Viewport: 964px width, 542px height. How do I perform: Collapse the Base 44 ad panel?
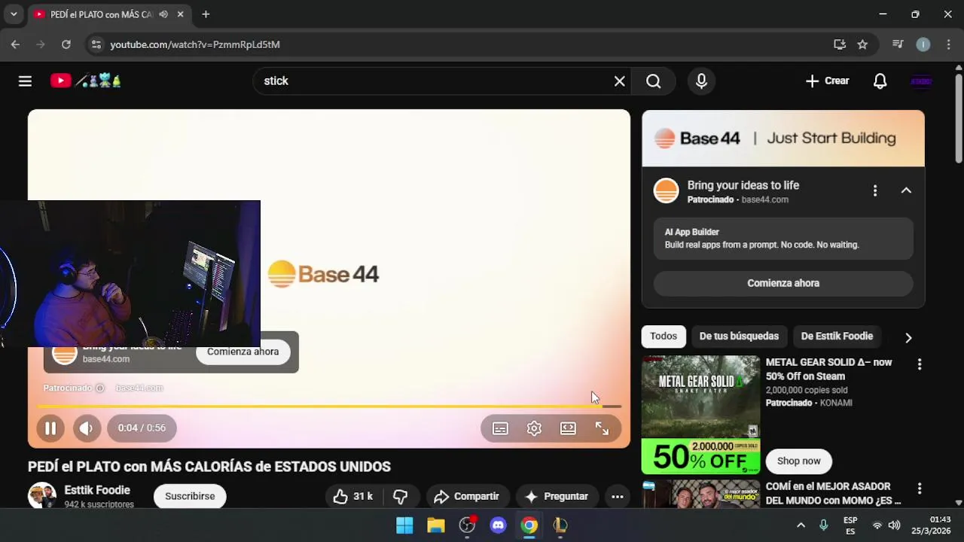(906, 190)
